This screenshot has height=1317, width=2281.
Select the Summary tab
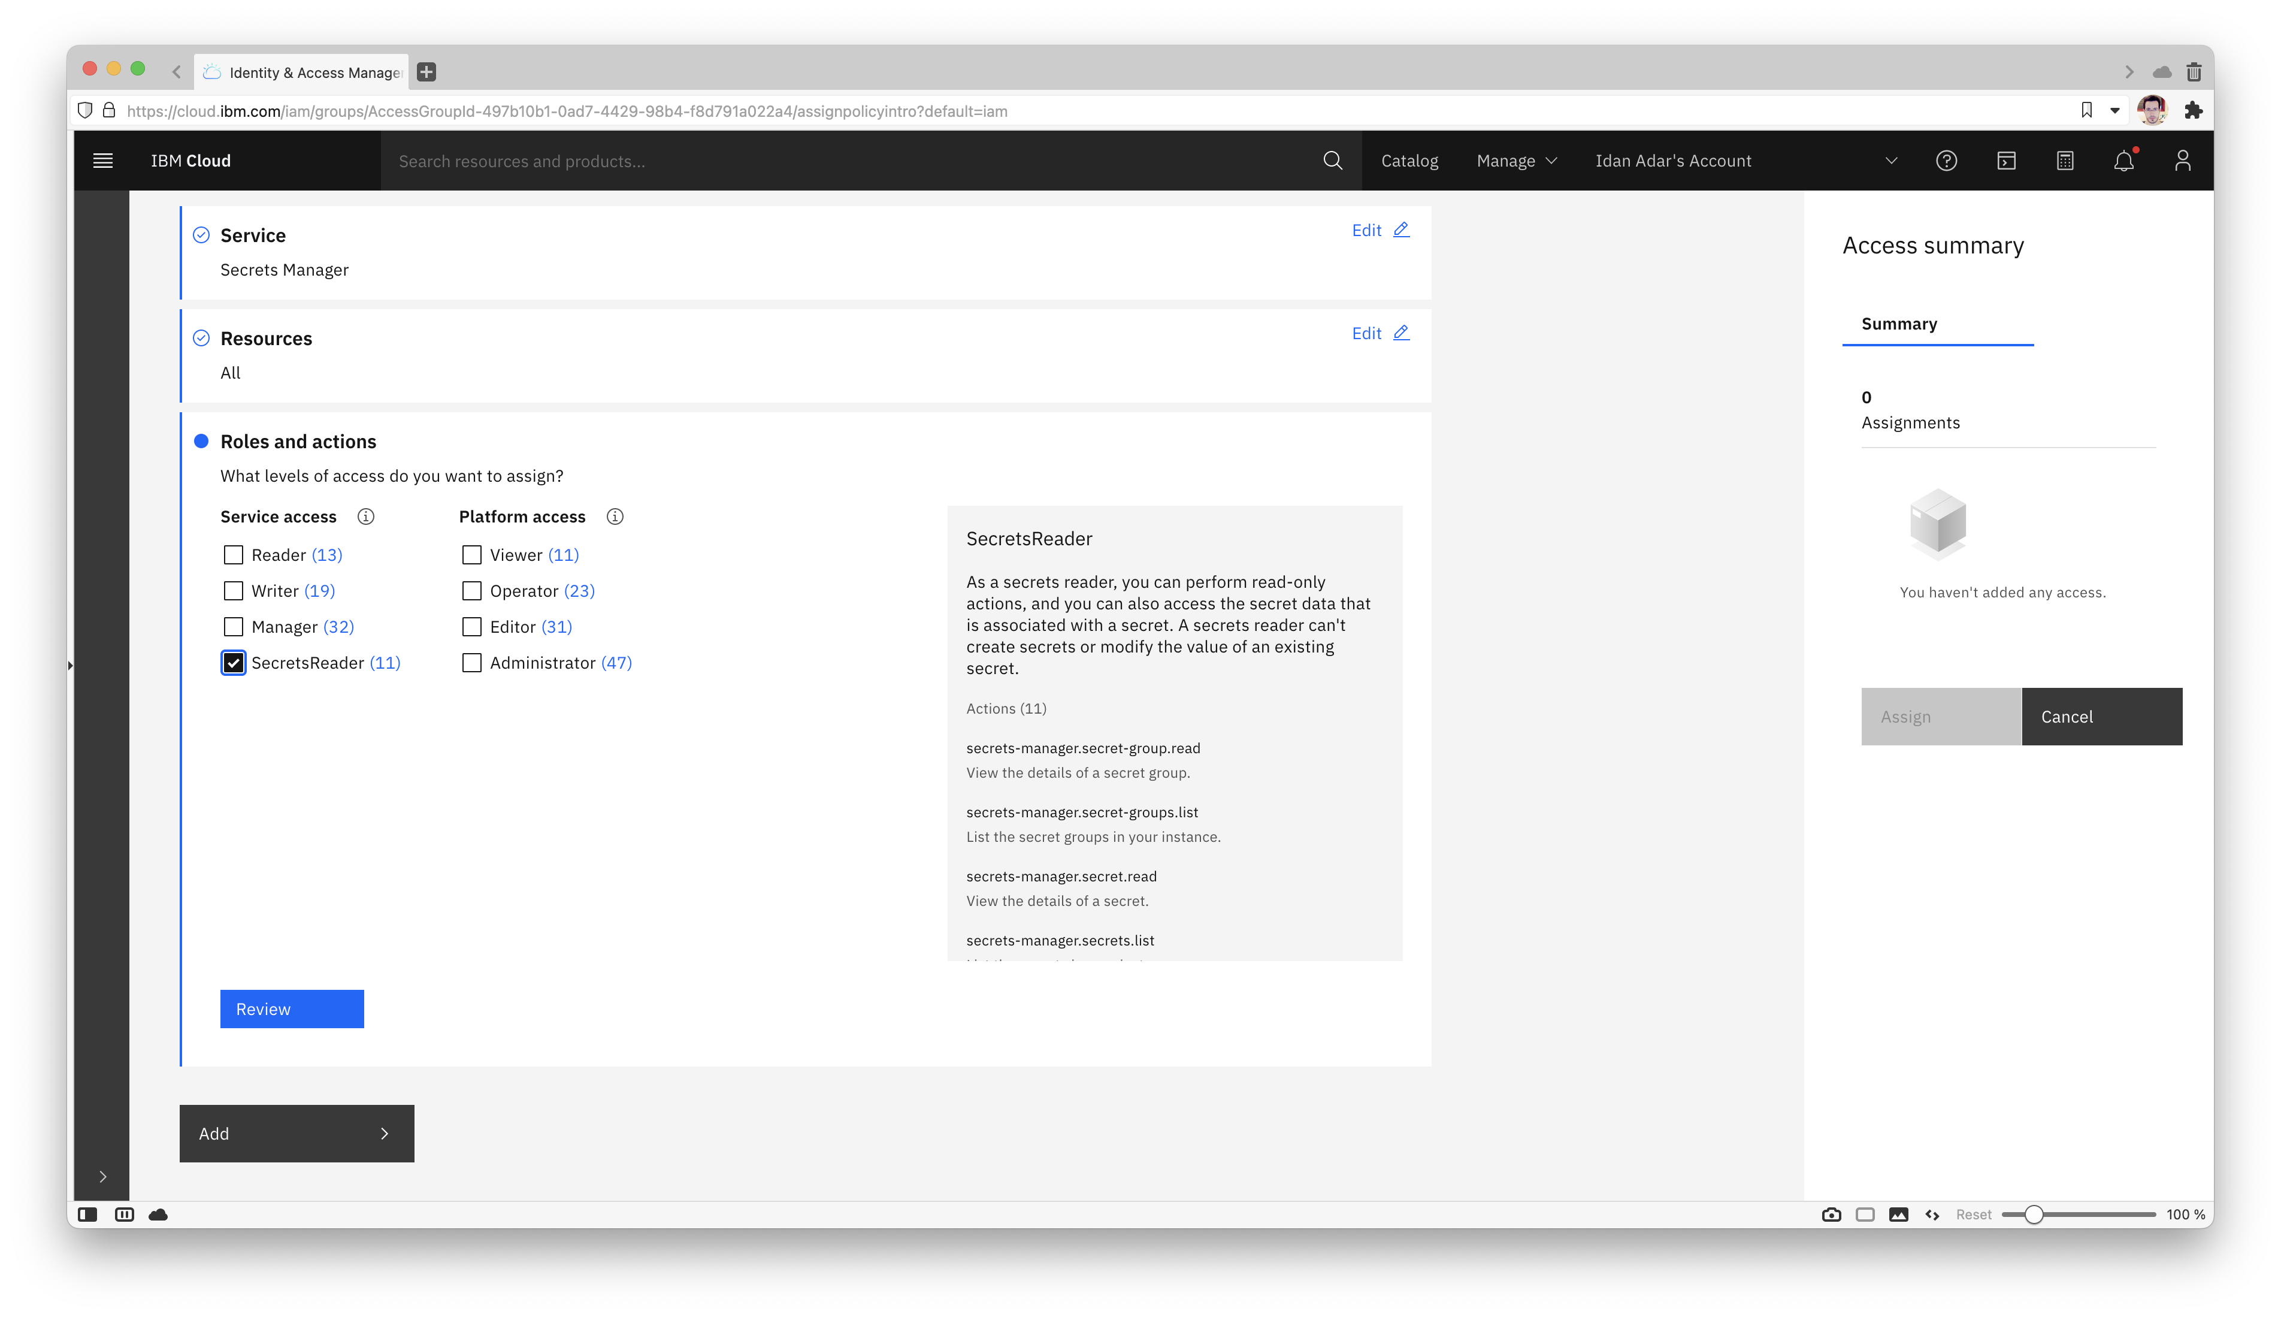pyautogui.click(x=1899, y=324)
